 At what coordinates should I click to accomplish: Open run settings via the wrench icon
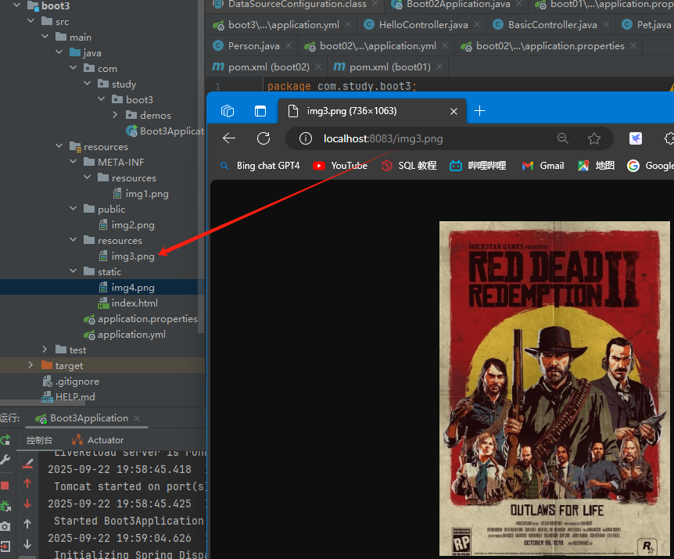[5, 460]
